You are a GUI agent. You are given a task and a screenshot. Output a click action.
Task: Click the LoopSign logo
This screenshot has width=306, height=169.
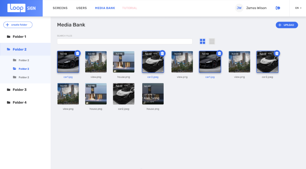click(21, 8)
